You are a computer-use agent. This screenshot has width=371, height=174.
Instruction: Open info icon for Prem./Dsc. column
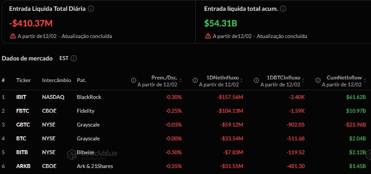(x=134, y=80)
